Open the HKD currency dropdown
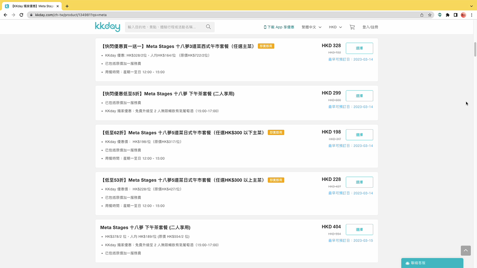The width and height of the screenshot is (477, 268). point(335,27)
